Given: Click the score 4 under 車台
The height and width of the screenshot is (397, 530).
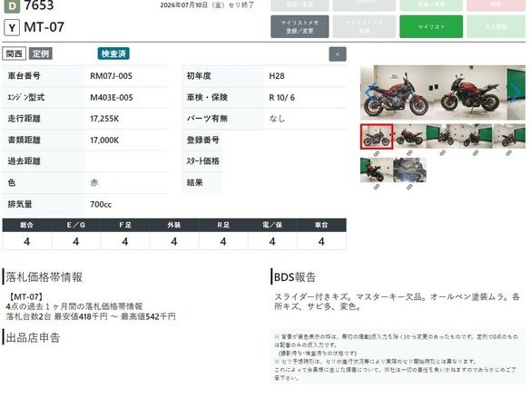Looking at the screenshot, I should tap(321, 241).
